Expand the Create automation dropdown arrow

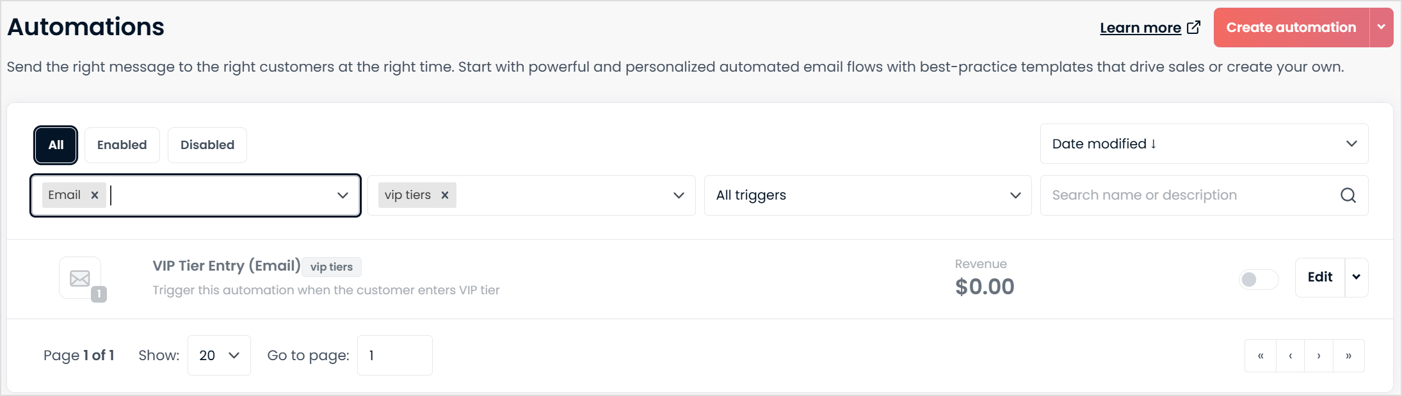[1382, 28]
